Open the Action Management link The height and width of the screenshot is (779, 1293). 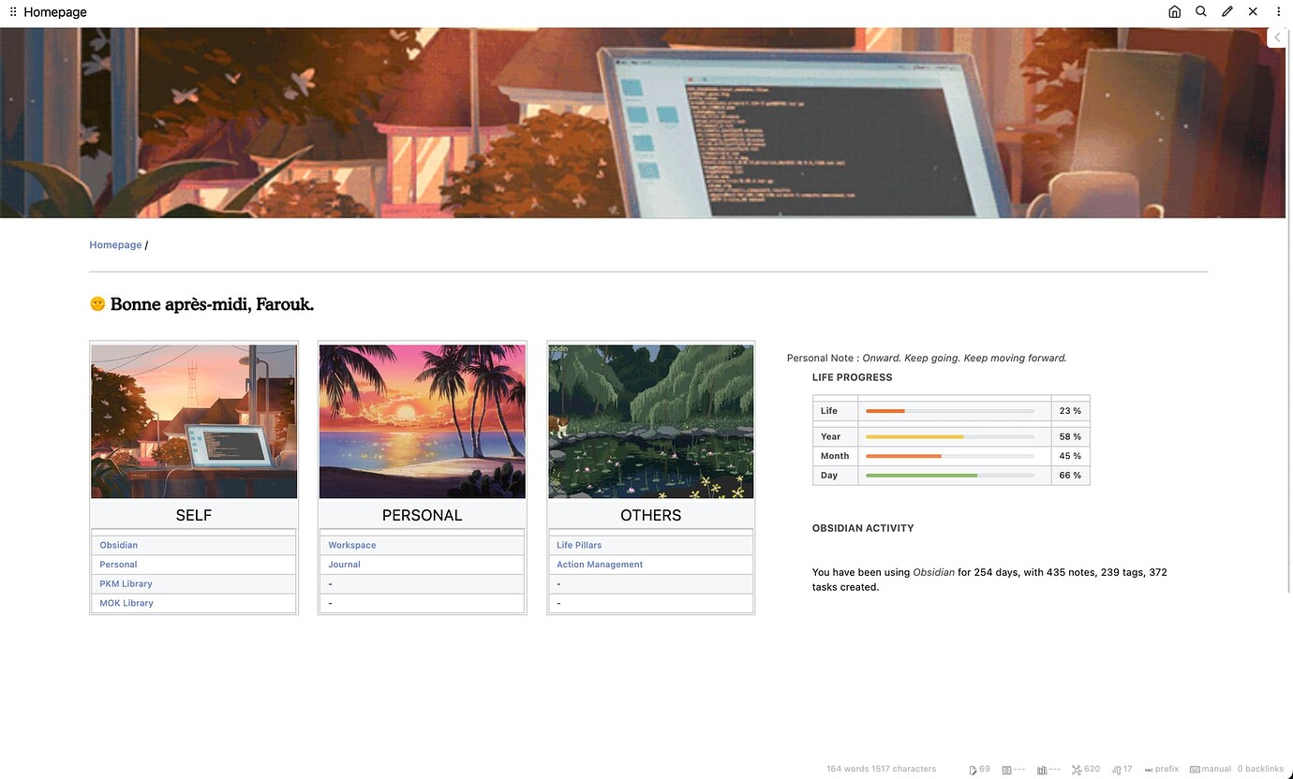pyautogui.click(x=600, y=565)
